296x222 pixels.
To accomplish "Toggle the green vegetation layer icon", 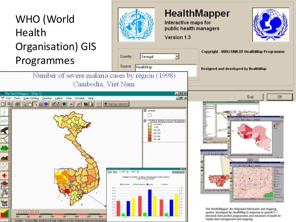I will tap(5, 148).
